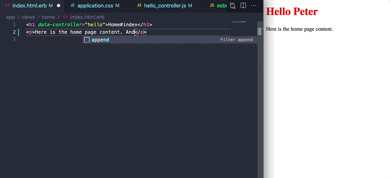Click the CSS hash icon on application.css tab
This screenshot has height=178, width=391.
click(73, 5)
